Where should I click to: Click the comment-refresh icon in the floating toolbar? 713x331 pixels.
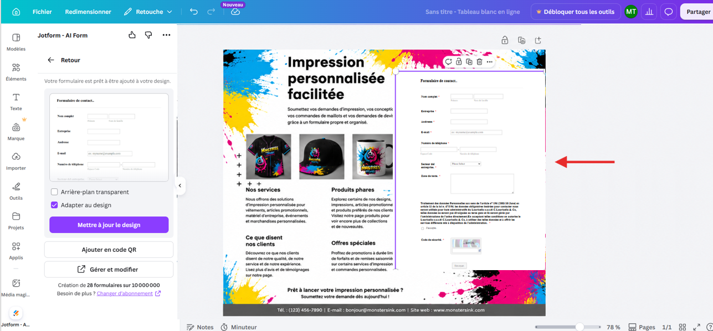[449, 62]
